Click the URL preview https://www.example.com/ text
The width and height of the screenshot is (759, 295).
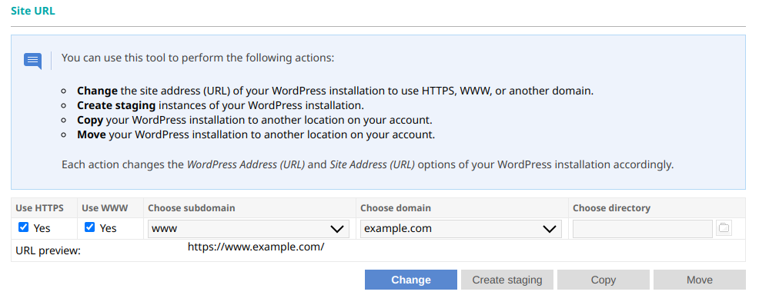point(256,247)
